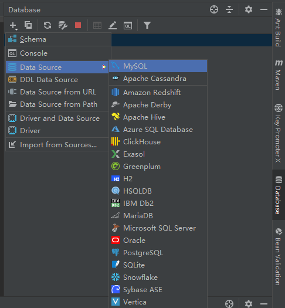Click the Database side tab

click(x=279, y=195)
